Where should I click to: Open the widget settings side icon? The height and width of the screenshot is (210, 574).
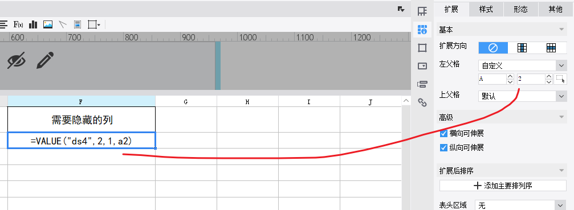422,66
